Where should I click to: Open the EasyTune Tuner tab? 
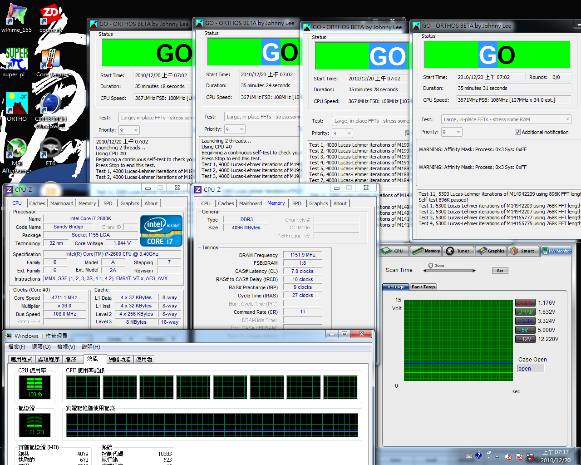(x=459, y=251)
